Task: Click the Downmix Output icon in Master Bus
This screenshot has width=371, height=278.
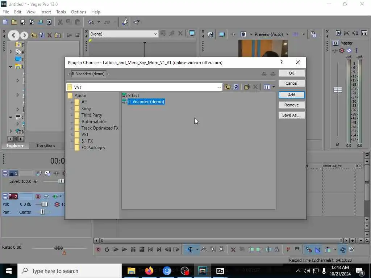Action: (x=347, y=33)
